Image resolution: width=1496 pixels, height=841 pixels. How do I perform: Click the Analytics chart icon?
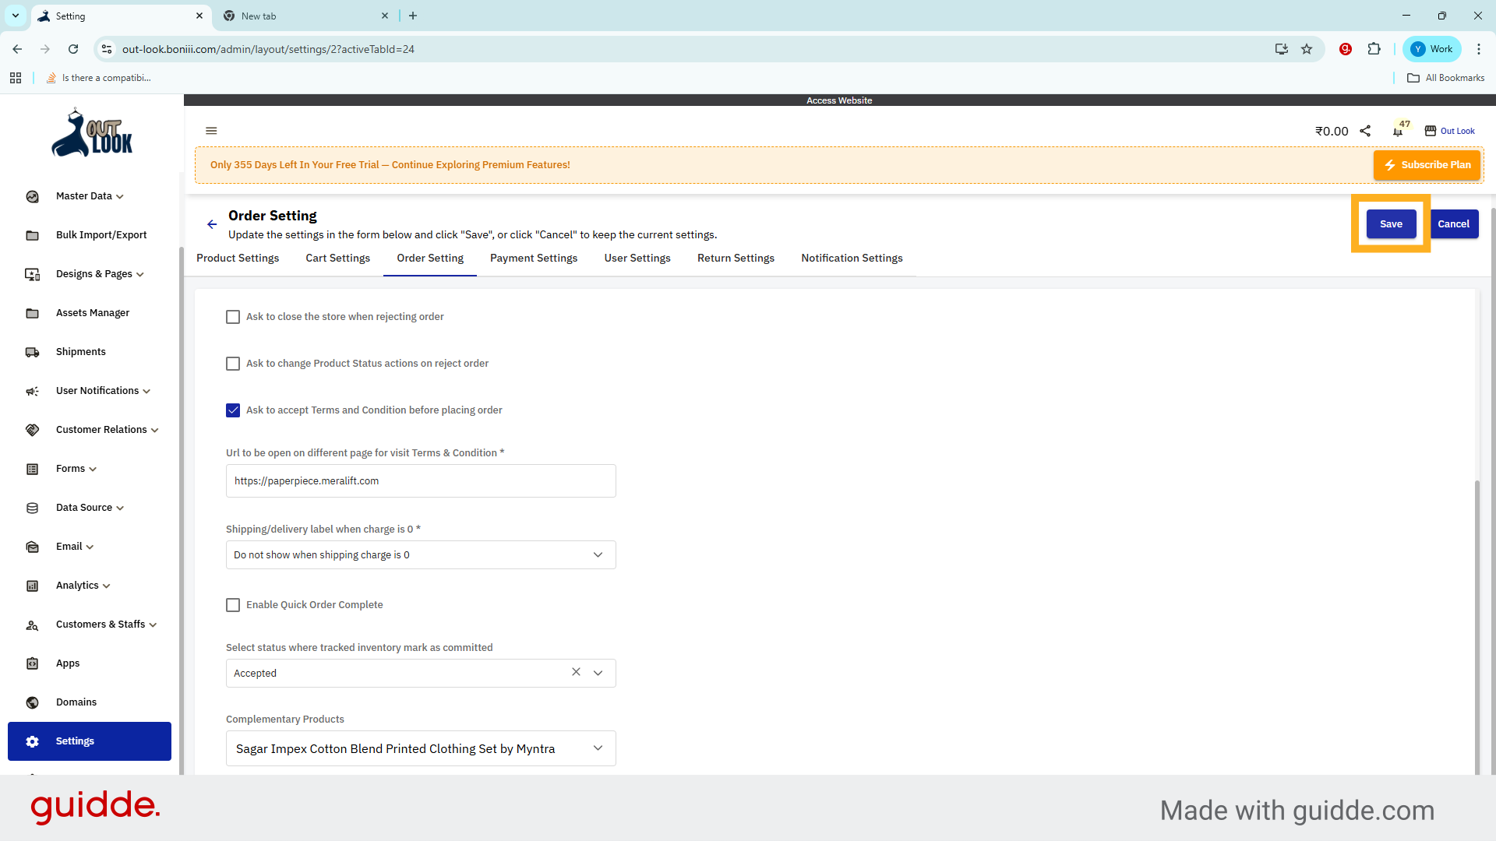click(33, 586)
